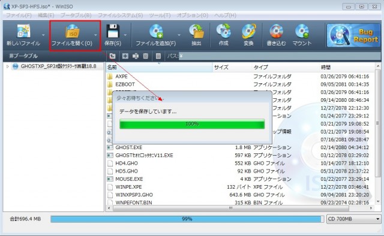Sort by the サイズ column header
The image size is (384, 236).
[232, 67]
